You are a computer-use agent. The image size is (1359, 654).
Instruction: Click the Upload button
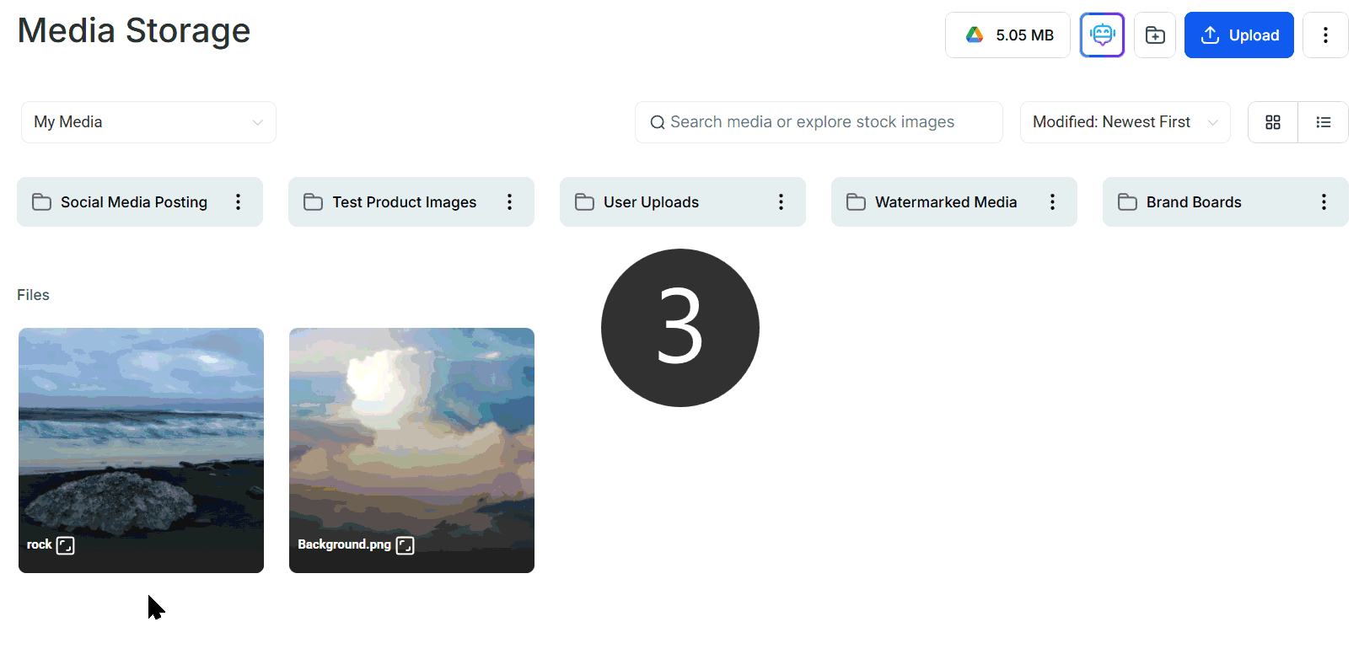tap(1238, 35)
